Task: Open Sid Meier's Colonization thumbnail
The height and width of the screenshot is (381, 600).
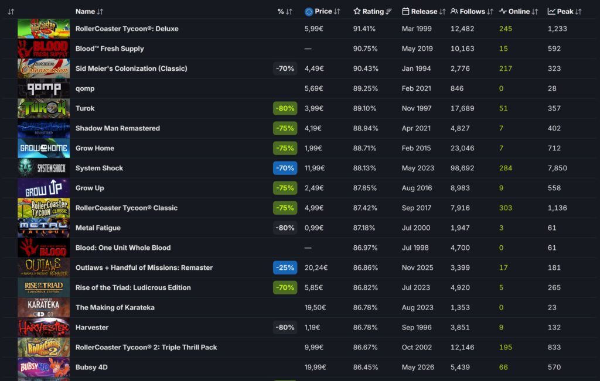Action: coord(43,68)
